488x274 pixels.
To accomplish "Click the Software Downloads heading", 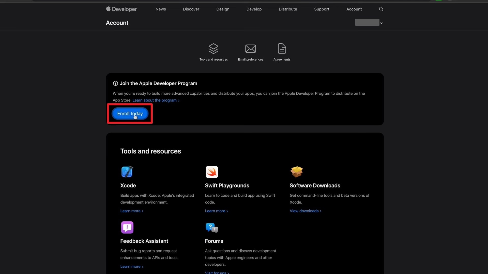I will pyautogui.click(x=315, y=185).
